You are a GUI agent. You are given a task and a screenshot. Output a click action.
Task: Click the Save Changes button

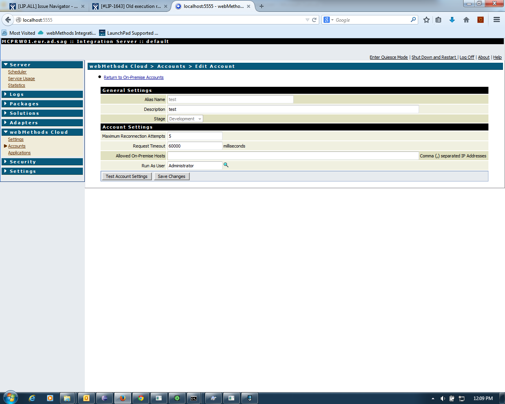point(172,176)
